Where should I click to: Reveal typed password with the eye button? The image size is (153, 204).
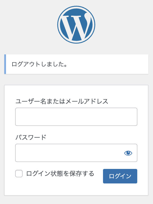point(128,153)
